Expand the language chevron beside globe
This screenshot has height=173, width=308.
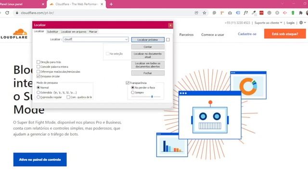(x=305, y=23)
